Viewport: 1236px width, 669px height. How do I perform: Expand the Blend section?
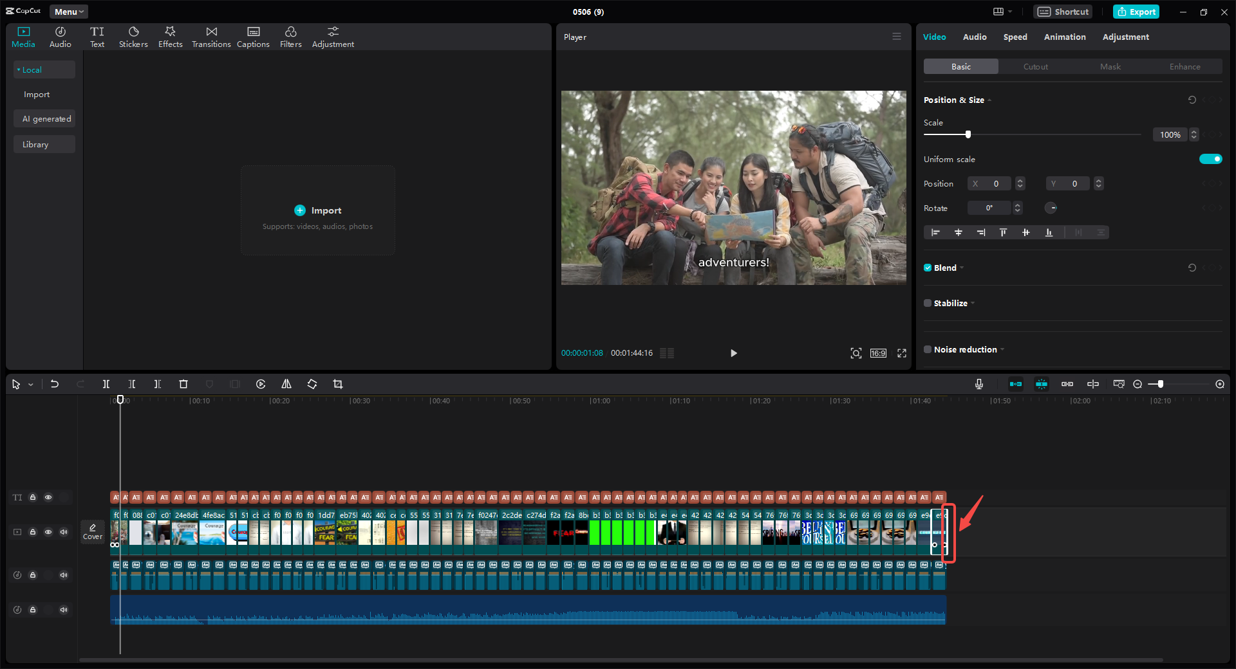click(962, 268)
